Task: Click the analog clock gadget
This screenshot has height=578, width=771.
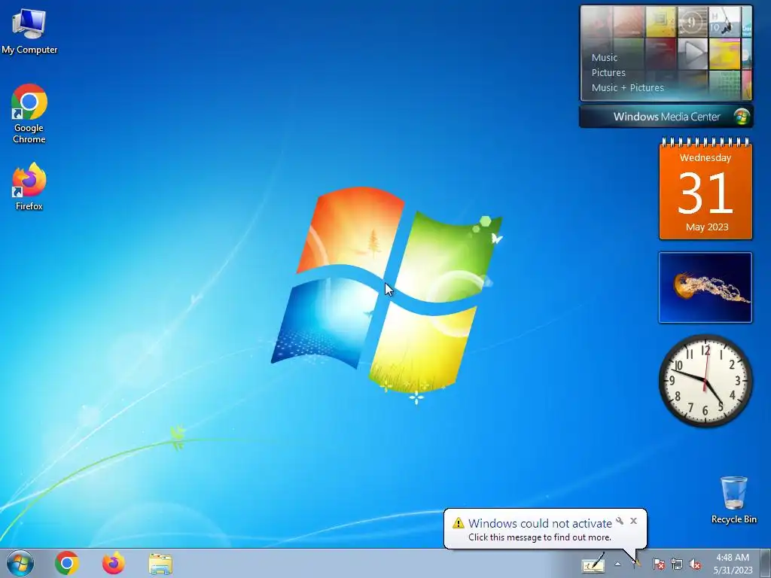Action: tap(705, 381)
